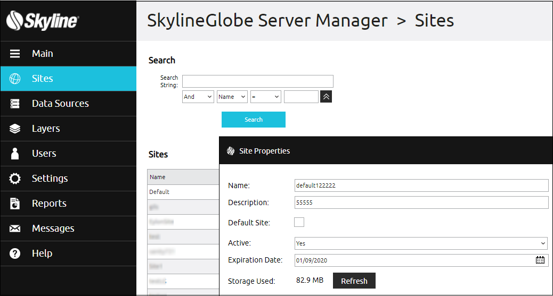Select the Default row in Sites table
The height and width of the screenshot is (296, 553).
[x=183, y=192]
